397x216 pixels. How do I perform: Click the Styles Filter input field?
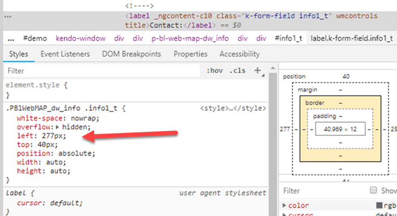pos(102,71)
